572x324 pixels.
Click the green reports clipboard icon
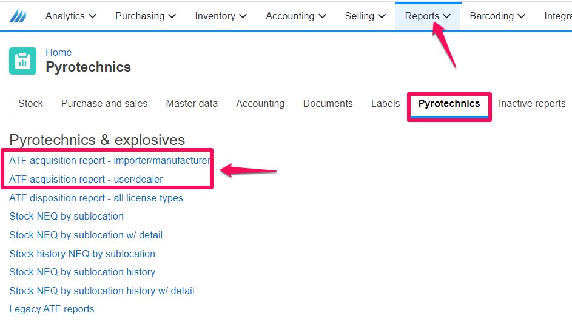pyautogui.click(x=22, y=61)
